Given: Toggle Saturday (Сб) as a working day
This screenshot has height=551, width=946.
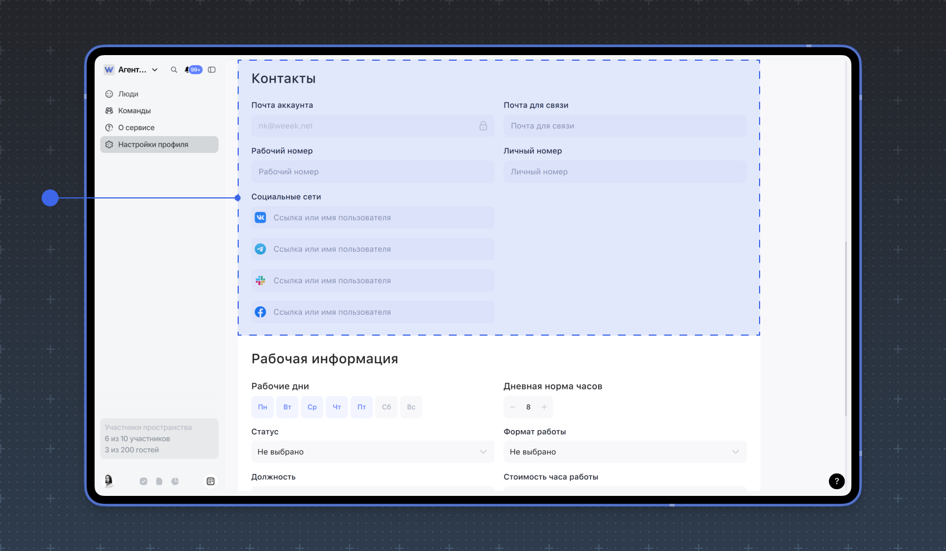Looking at the screenshot, I should click(386, 407).
